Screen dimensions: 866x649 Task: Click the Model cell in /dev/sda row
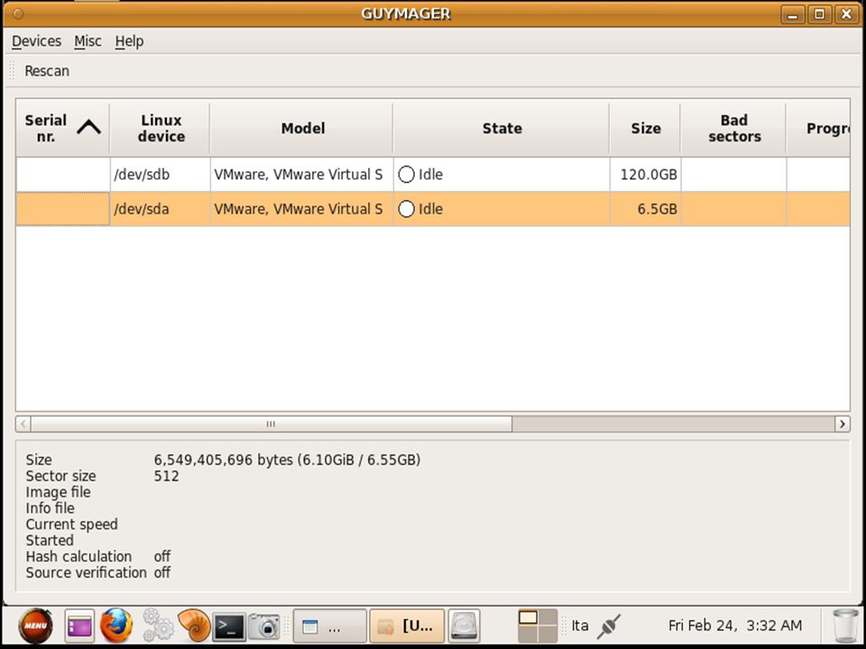pos(301,209)
